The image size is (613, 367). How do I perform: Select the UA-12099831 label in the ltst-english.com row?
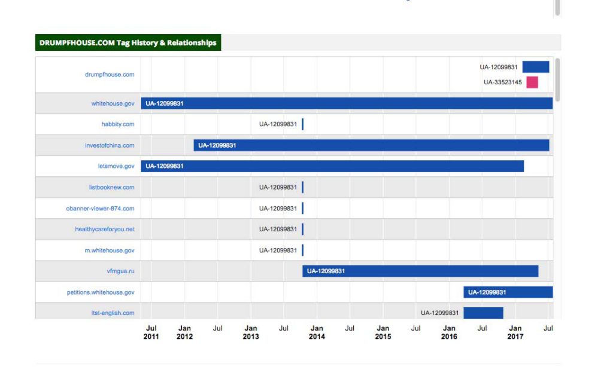click(x=440, y=313)
